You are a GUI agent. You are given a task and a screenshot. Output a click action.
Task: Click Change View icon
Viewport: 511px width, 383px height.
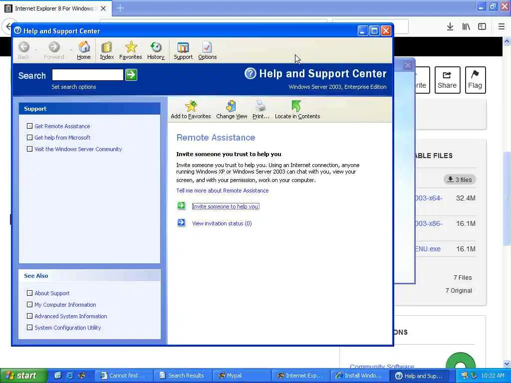(x=232, y=110)
